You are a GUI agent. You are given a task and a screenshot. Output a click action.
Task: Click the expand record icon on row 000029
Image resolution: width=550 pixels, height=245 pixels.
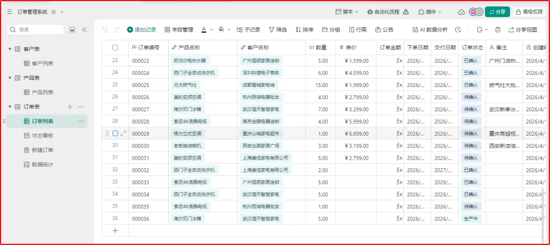[123, 133]
